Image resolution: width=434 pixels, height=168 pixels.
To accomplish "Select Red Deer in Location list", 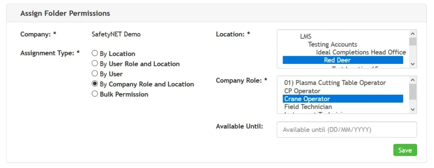I will click(343, 60).
